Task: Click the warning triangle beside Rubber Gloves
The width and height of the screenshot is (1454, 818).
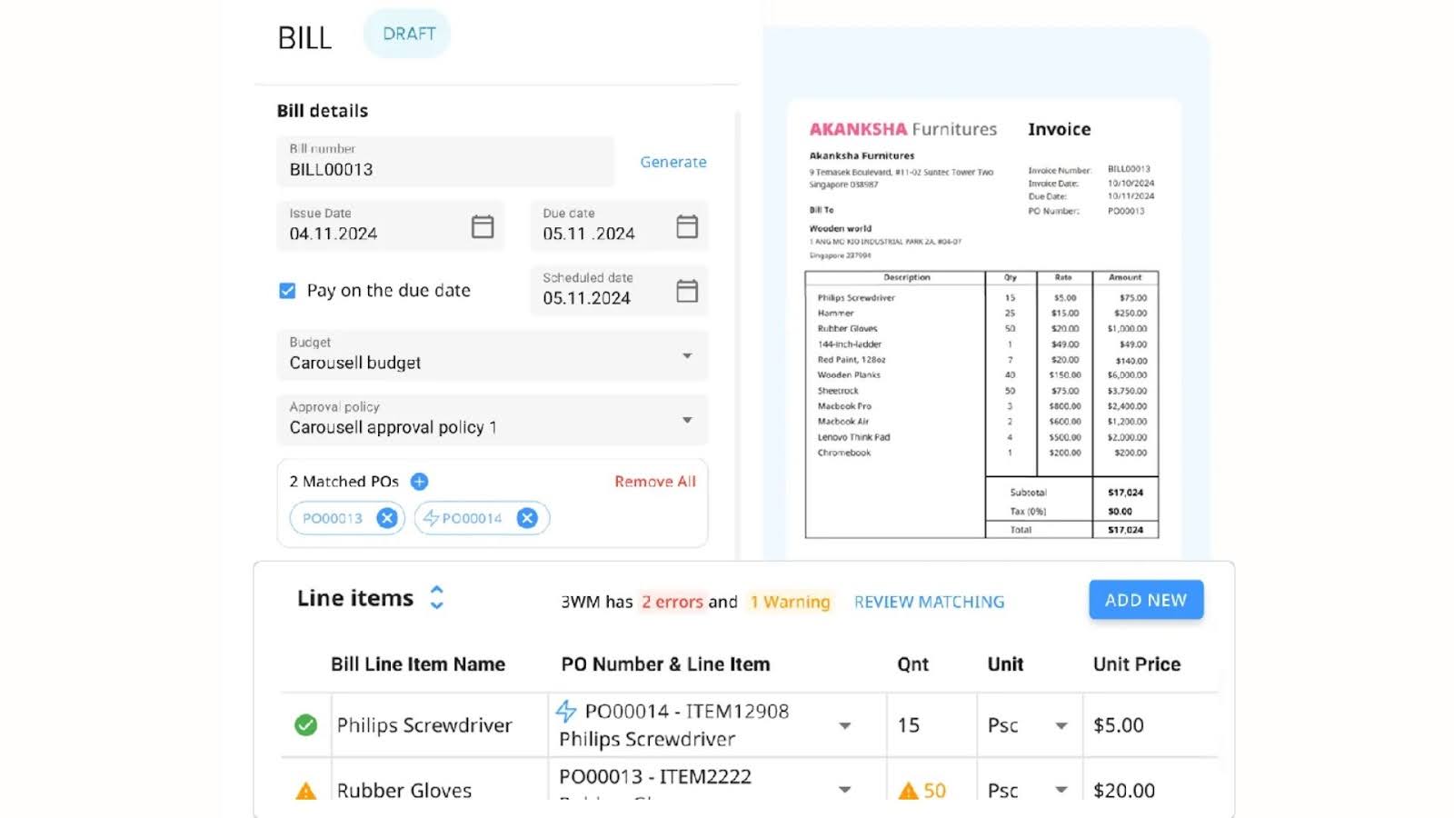Action: [x=306, y=791]
